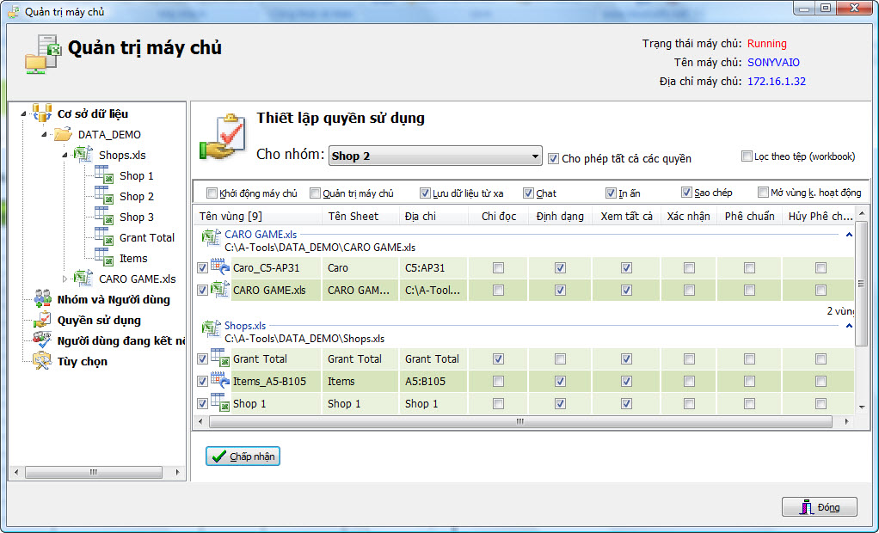Viewport: 879px width, 533px height.
Task: Collapse the Shops.xls tree node
Action: pos(65,156)
